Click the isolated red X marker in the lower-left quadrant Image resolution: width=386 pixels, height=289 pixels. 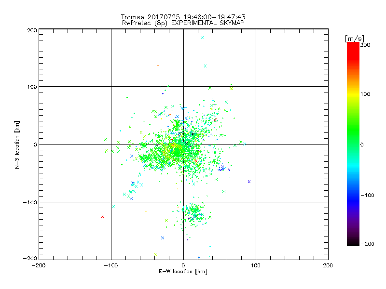click(x=102, y=216)
